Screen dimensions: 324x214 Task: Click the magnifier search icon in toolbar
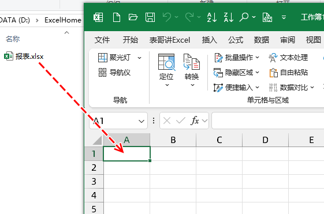click(244, 17)
